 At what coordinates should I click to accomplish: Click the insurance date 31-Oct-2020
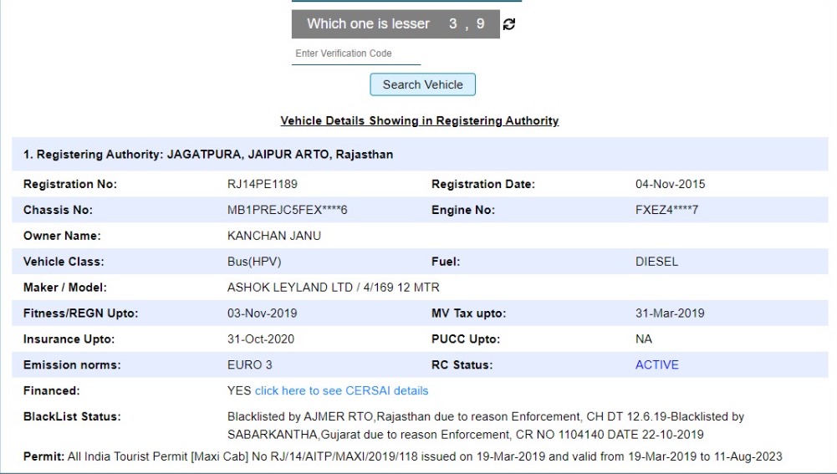click(261, 339)
